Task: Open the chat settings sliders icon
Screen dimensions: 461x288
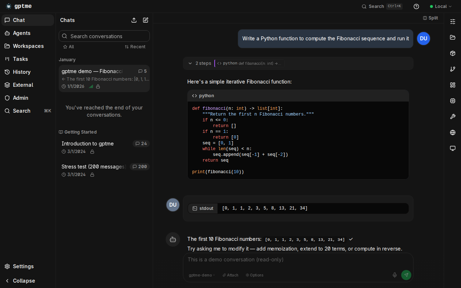Action: [453, 22]
